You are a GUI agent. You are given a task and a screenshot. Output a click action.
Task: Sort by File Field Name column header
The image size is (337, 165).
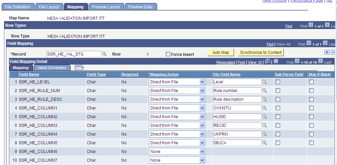coord(227,74)
